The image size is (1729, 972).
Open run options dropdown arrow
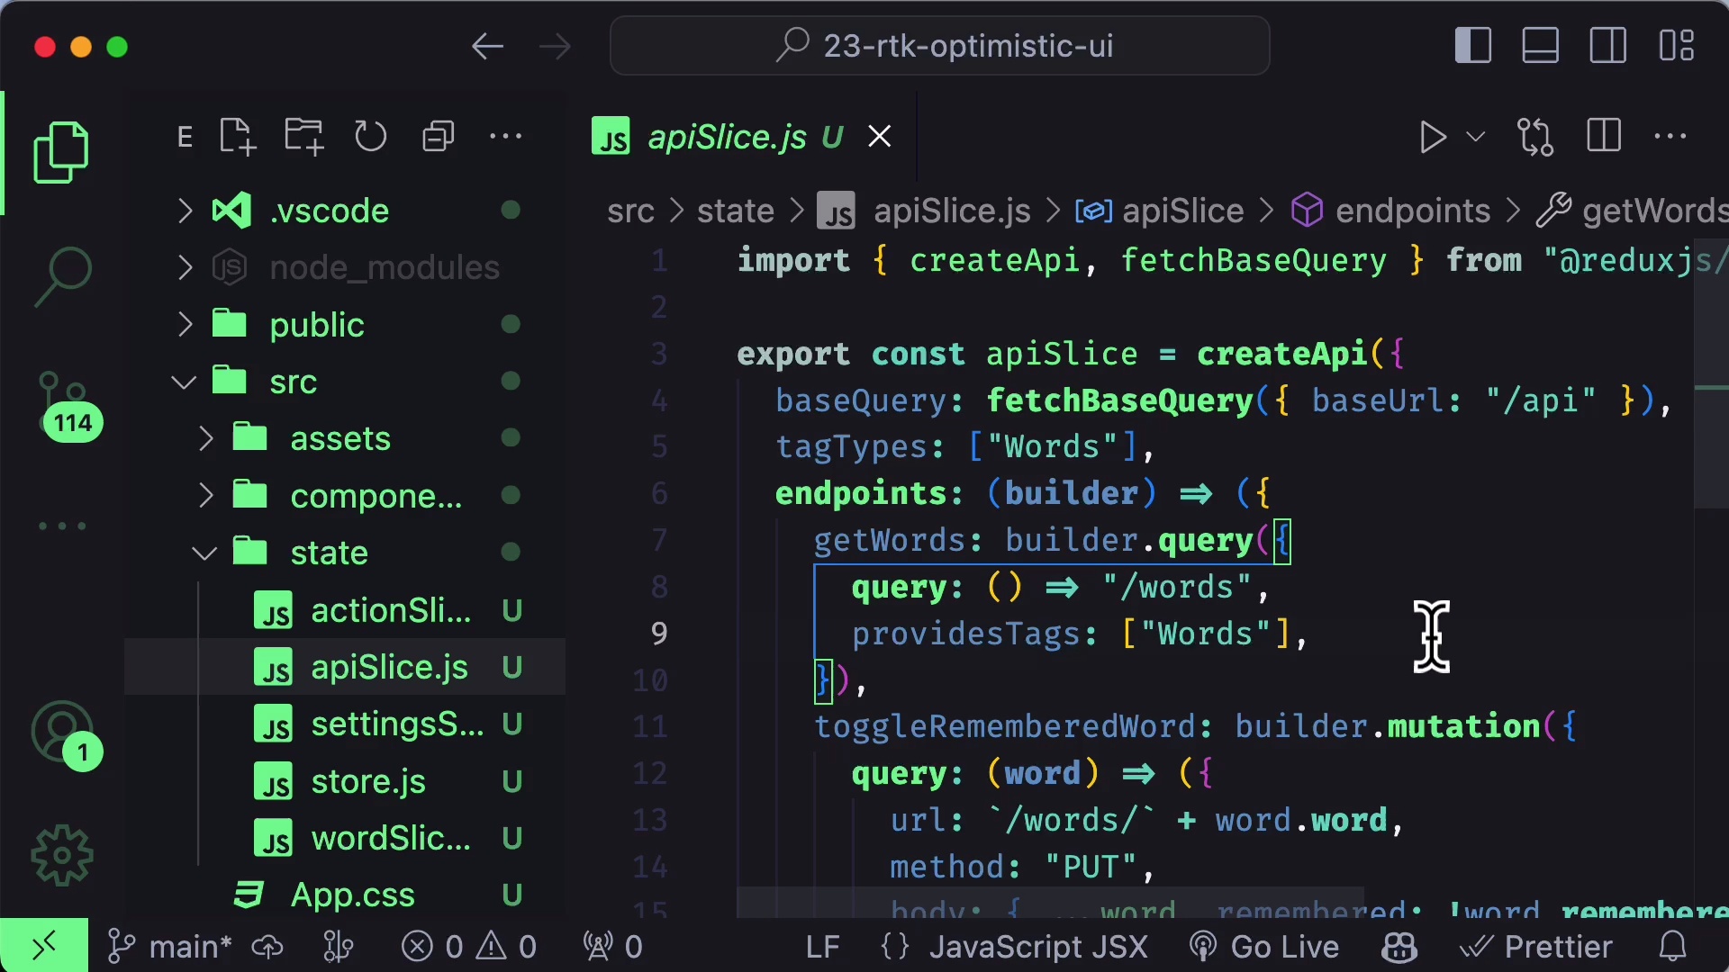(x=1475, y=138)
